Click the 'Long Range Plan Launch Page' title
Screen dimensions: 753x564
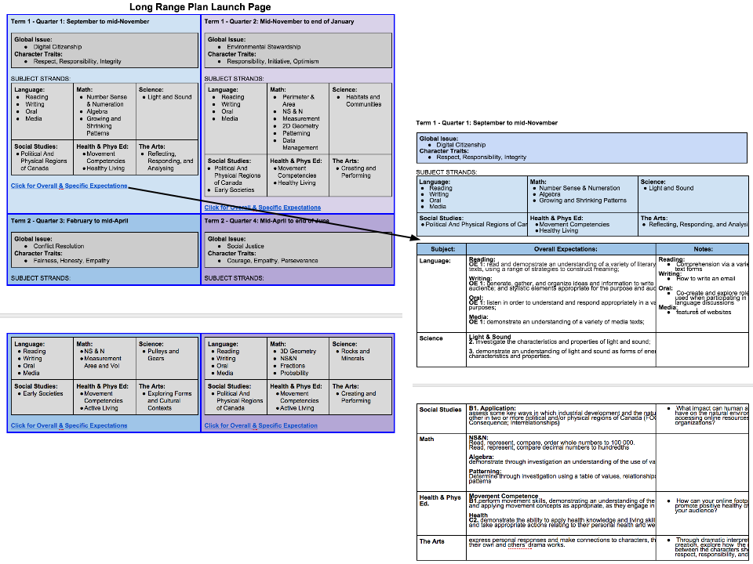200,7
